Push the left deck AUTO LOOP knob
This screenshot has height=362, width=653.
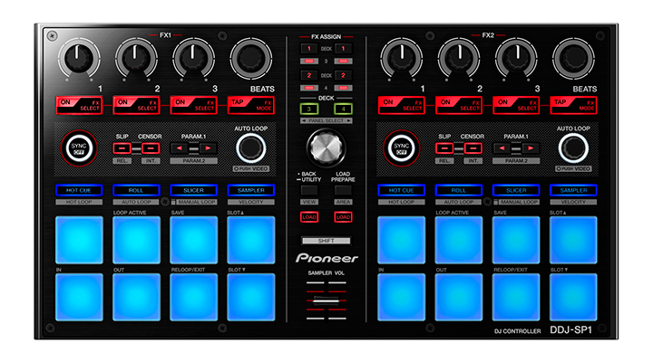[x=251, y=148]
